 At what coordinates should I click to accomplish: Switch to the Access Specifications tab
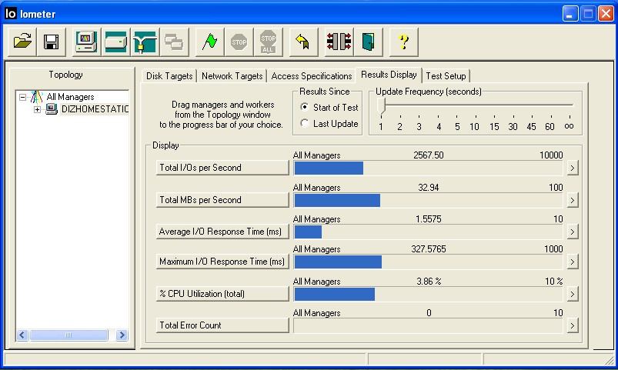(312, 76)
